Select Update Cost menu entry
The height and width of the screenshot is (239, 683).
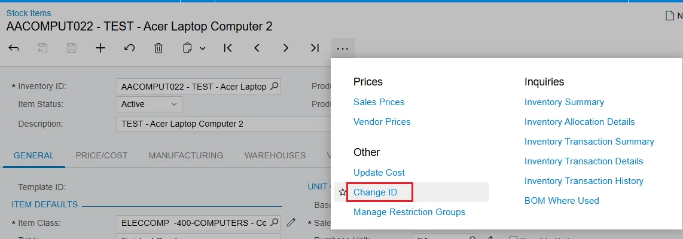coord(379,173)
